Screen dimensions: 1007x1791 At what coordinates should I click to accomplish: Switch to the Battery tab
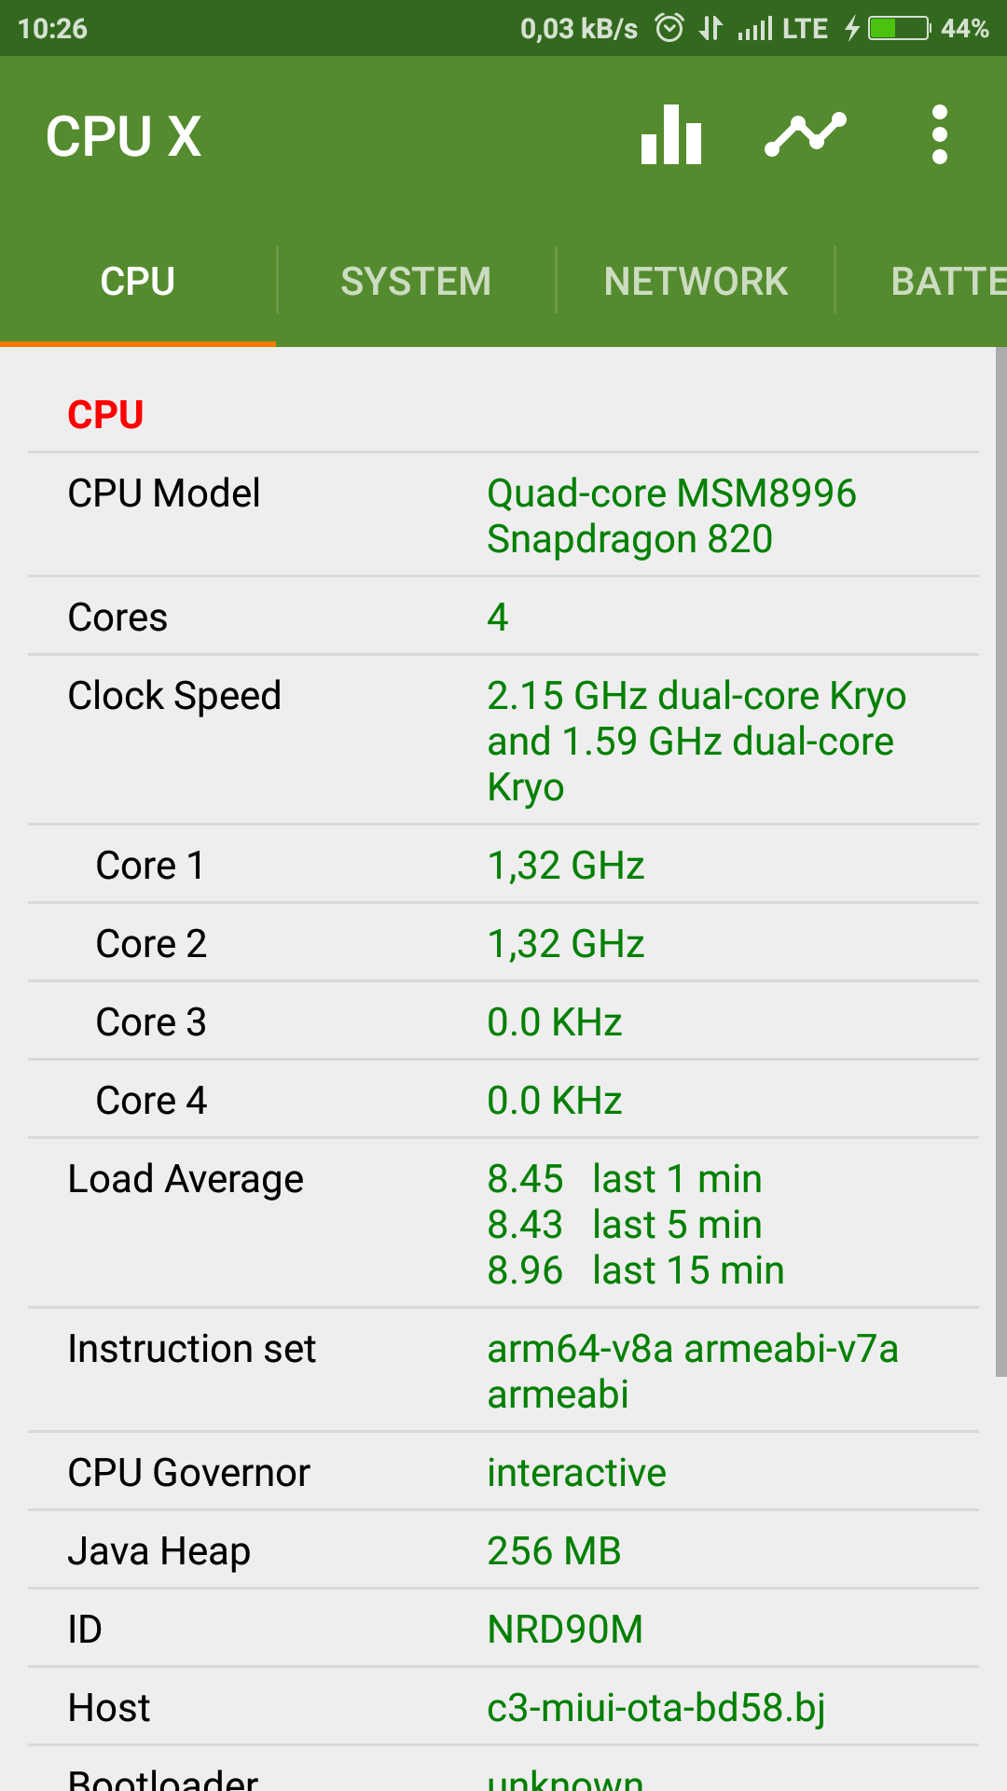pos(946,282)
